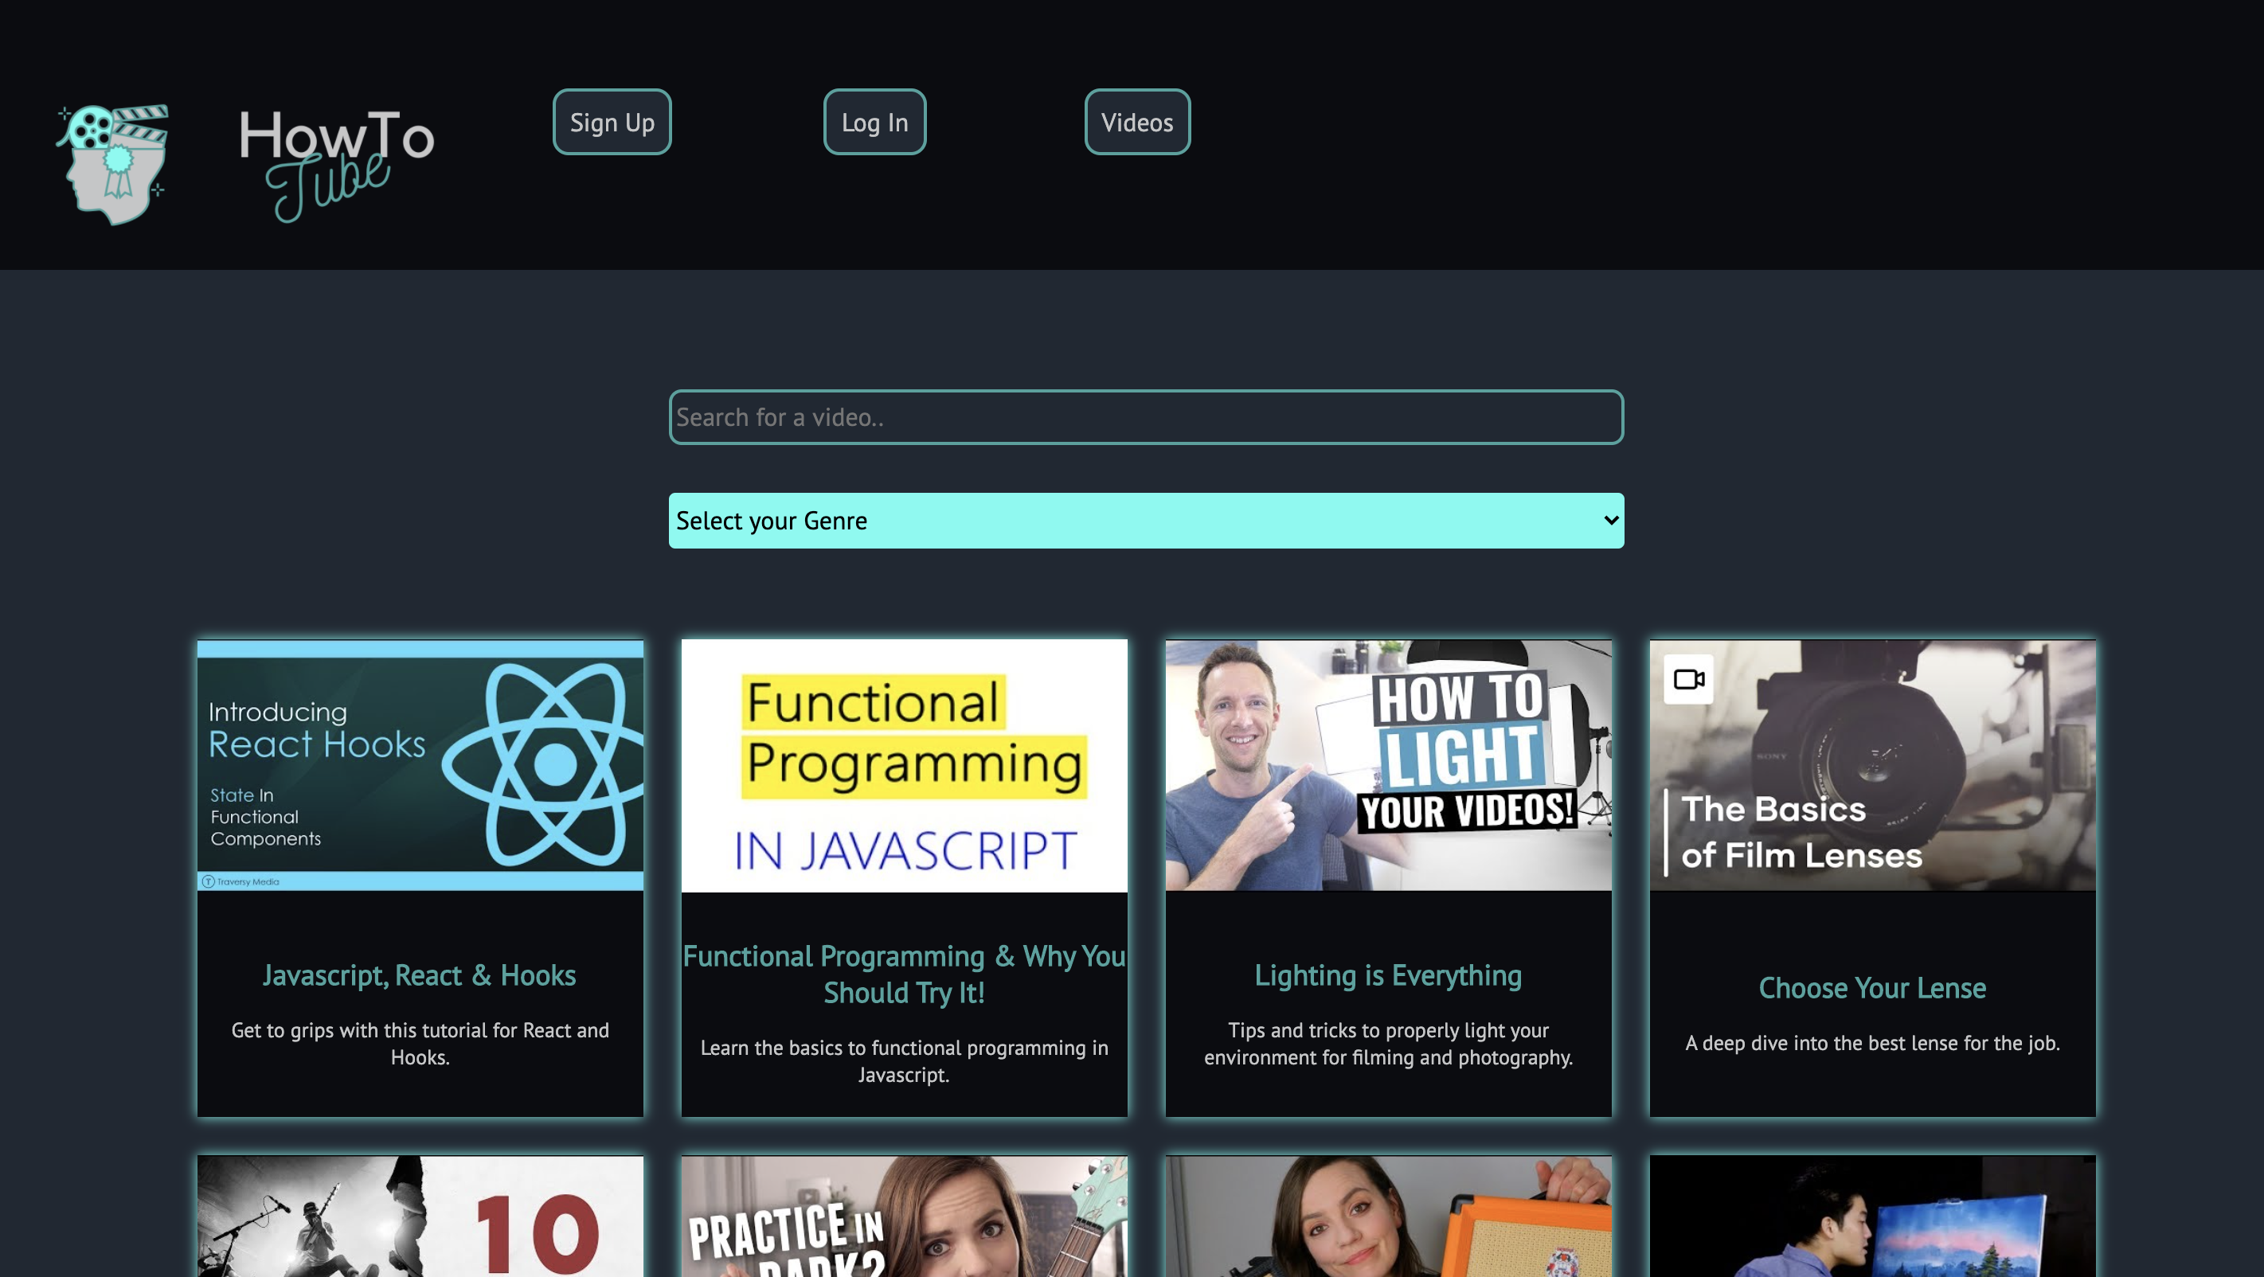Click the film-head logo icon
Screen dimensions: 2264x1277
pyautogui.click(x=111, y=163)
